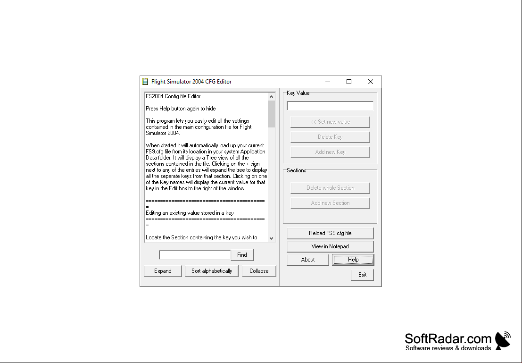The height and width of the screenshot is (363, 522).
Task: Click Delete whole Section button
Action: pos(330,188)
